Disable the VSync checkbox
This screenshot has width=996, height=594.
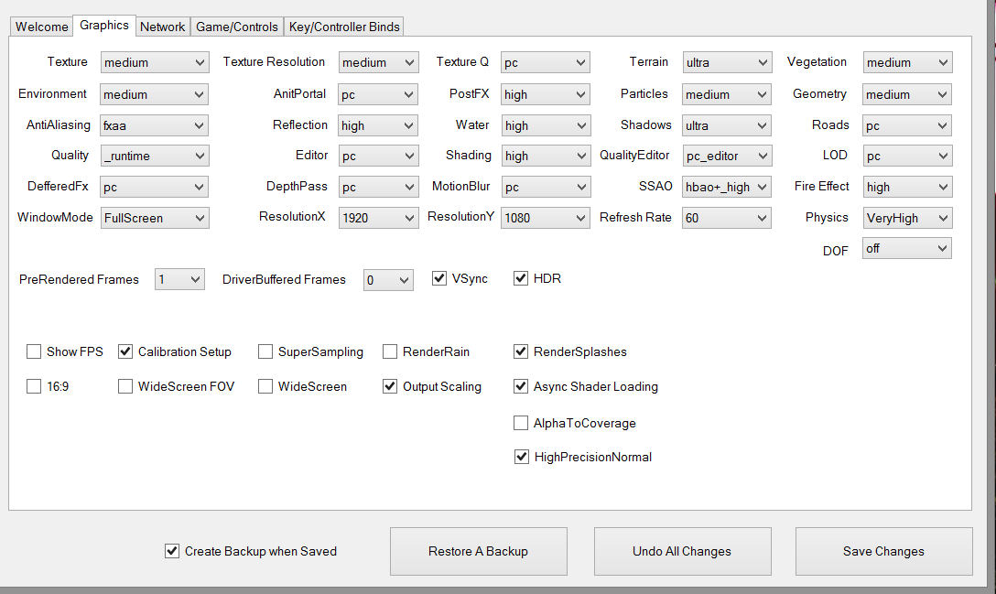[439, 278]
